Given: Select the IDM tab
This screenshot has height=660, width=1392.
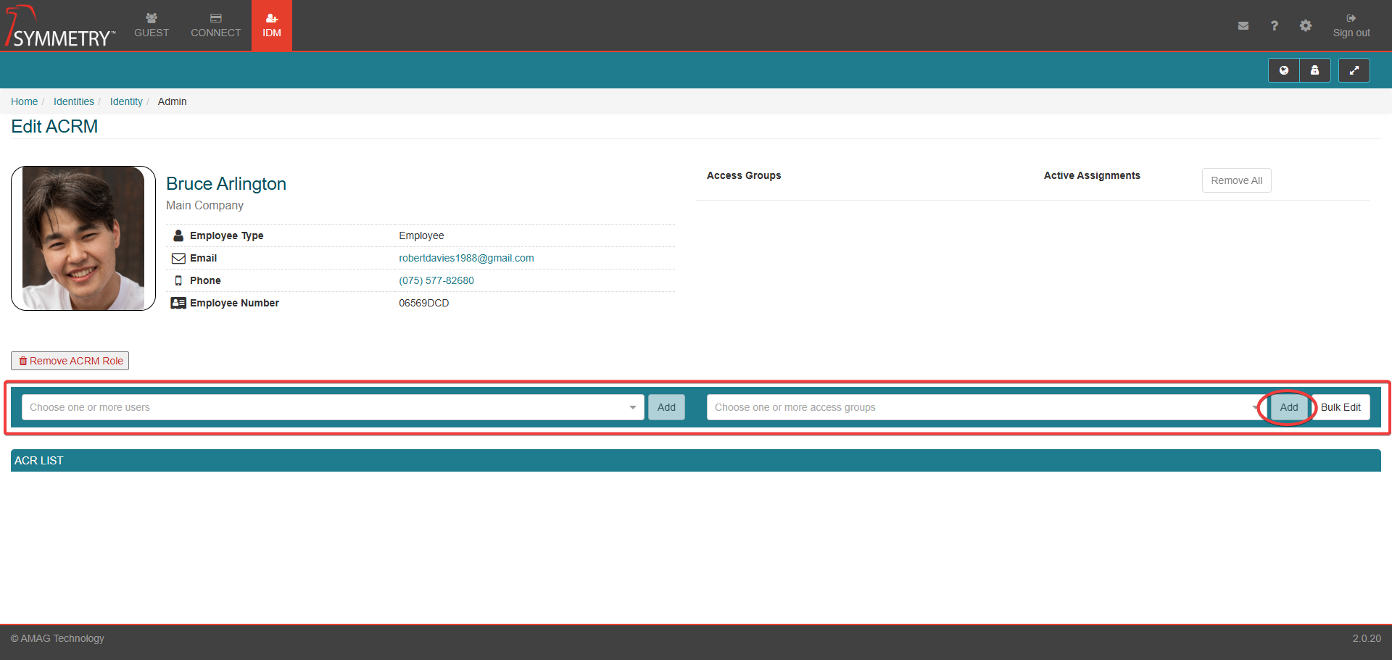Looking at the screenshot, I should [272, 26].
